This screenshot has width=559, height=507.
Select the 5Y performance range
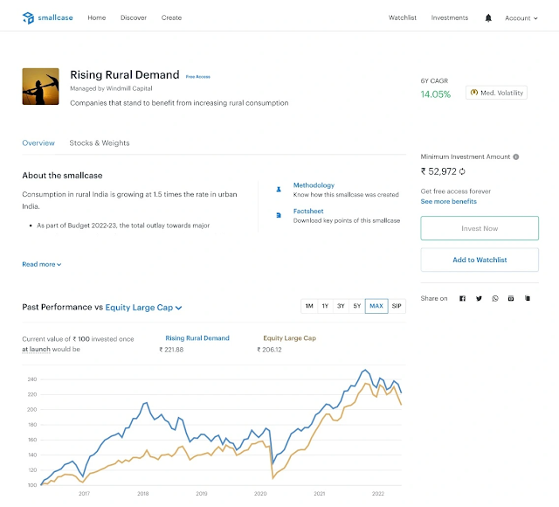tap(357, 306)
